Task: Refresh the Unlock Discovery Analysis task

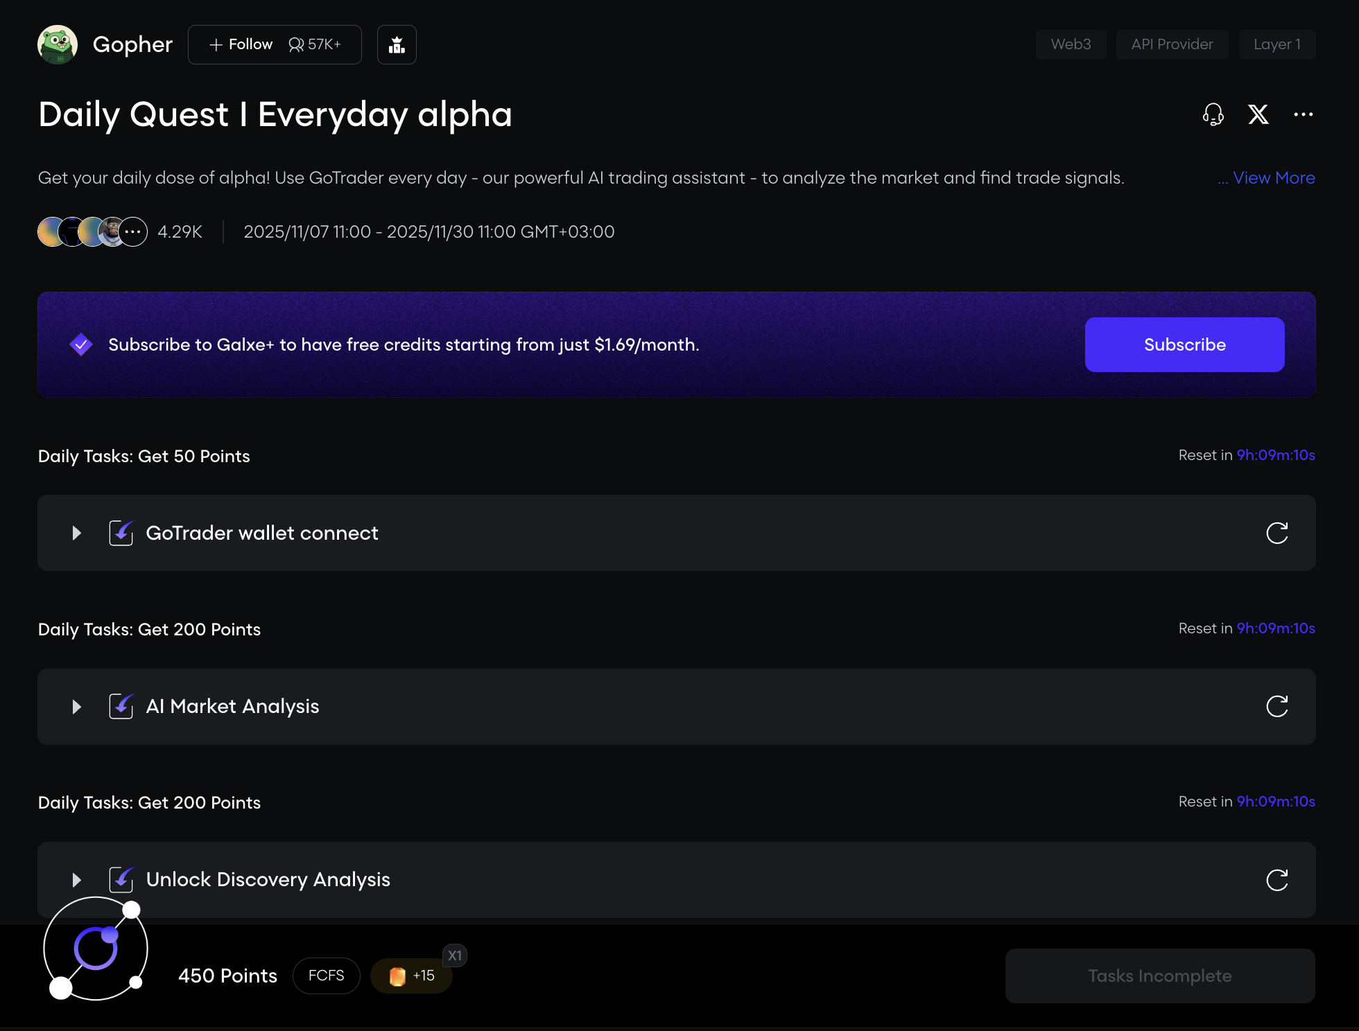Action: point(1276,880)
